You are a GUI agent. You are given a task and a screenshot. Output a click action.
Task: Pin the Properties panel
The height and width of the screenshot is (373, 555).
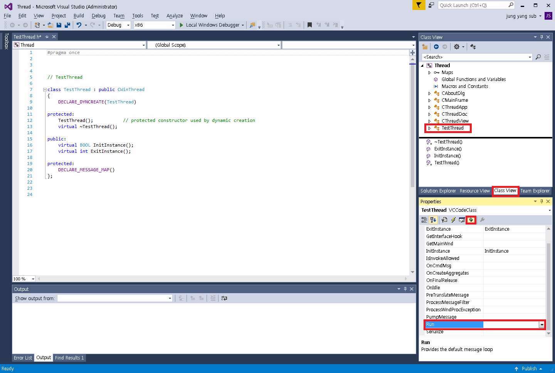(542, 201)
